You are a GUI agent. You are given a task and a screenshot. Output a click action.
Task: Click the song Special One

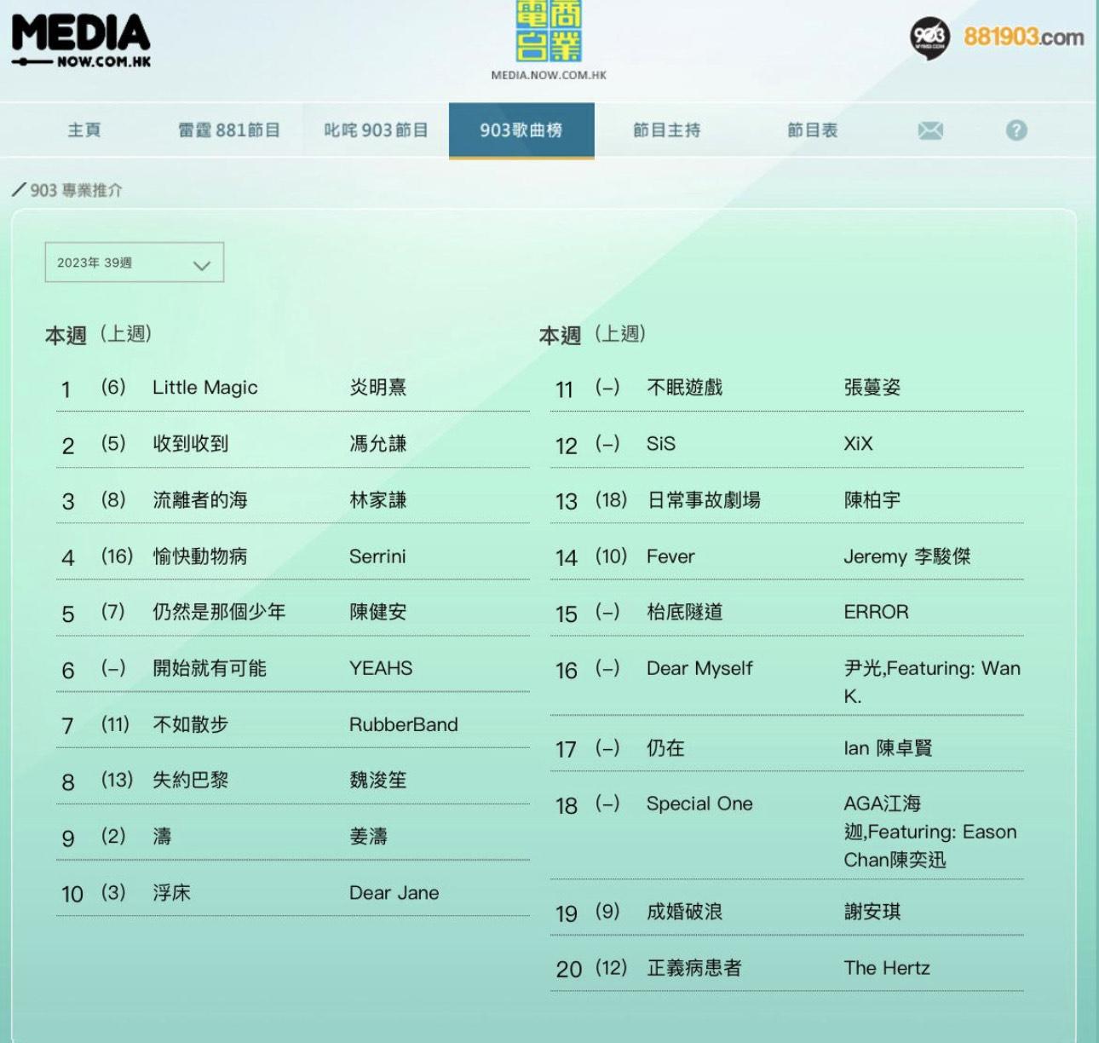pos(699,804)
